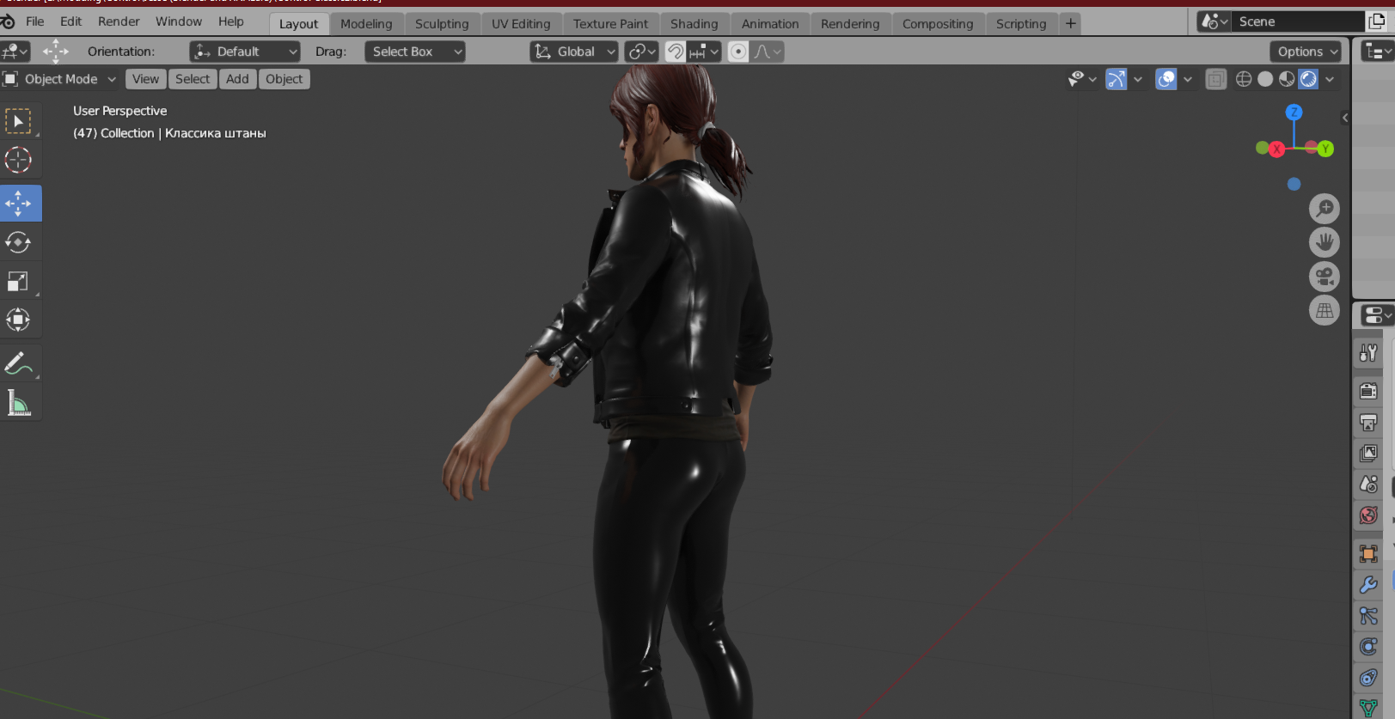Select the Transform tool
Image resolution: width=1395 pixels, height=719 pixels.
click(18, 320)
